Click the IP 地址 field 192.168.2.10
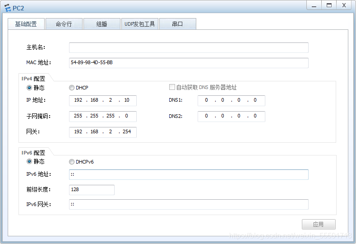This screenshot has height=244, width=356. [103, 100]
